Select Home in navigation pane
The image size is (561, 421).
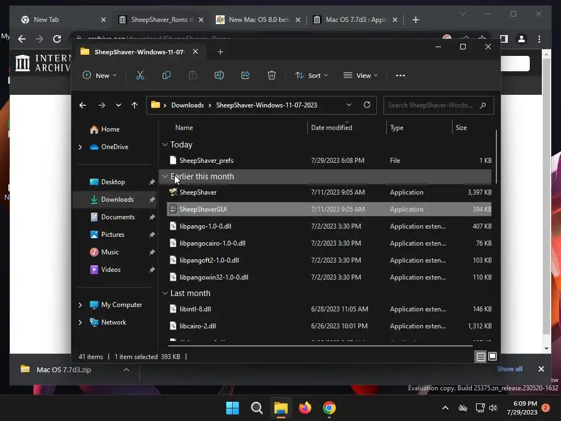click(110, 129)
